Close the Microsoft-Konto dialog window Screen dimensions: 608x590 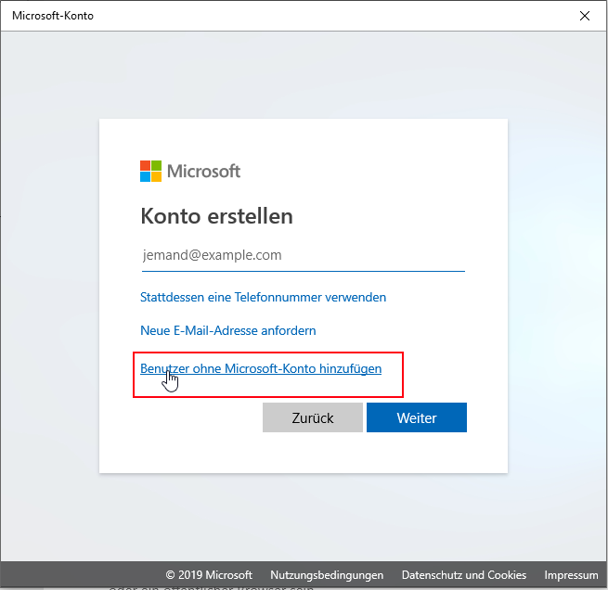[584, 16]
